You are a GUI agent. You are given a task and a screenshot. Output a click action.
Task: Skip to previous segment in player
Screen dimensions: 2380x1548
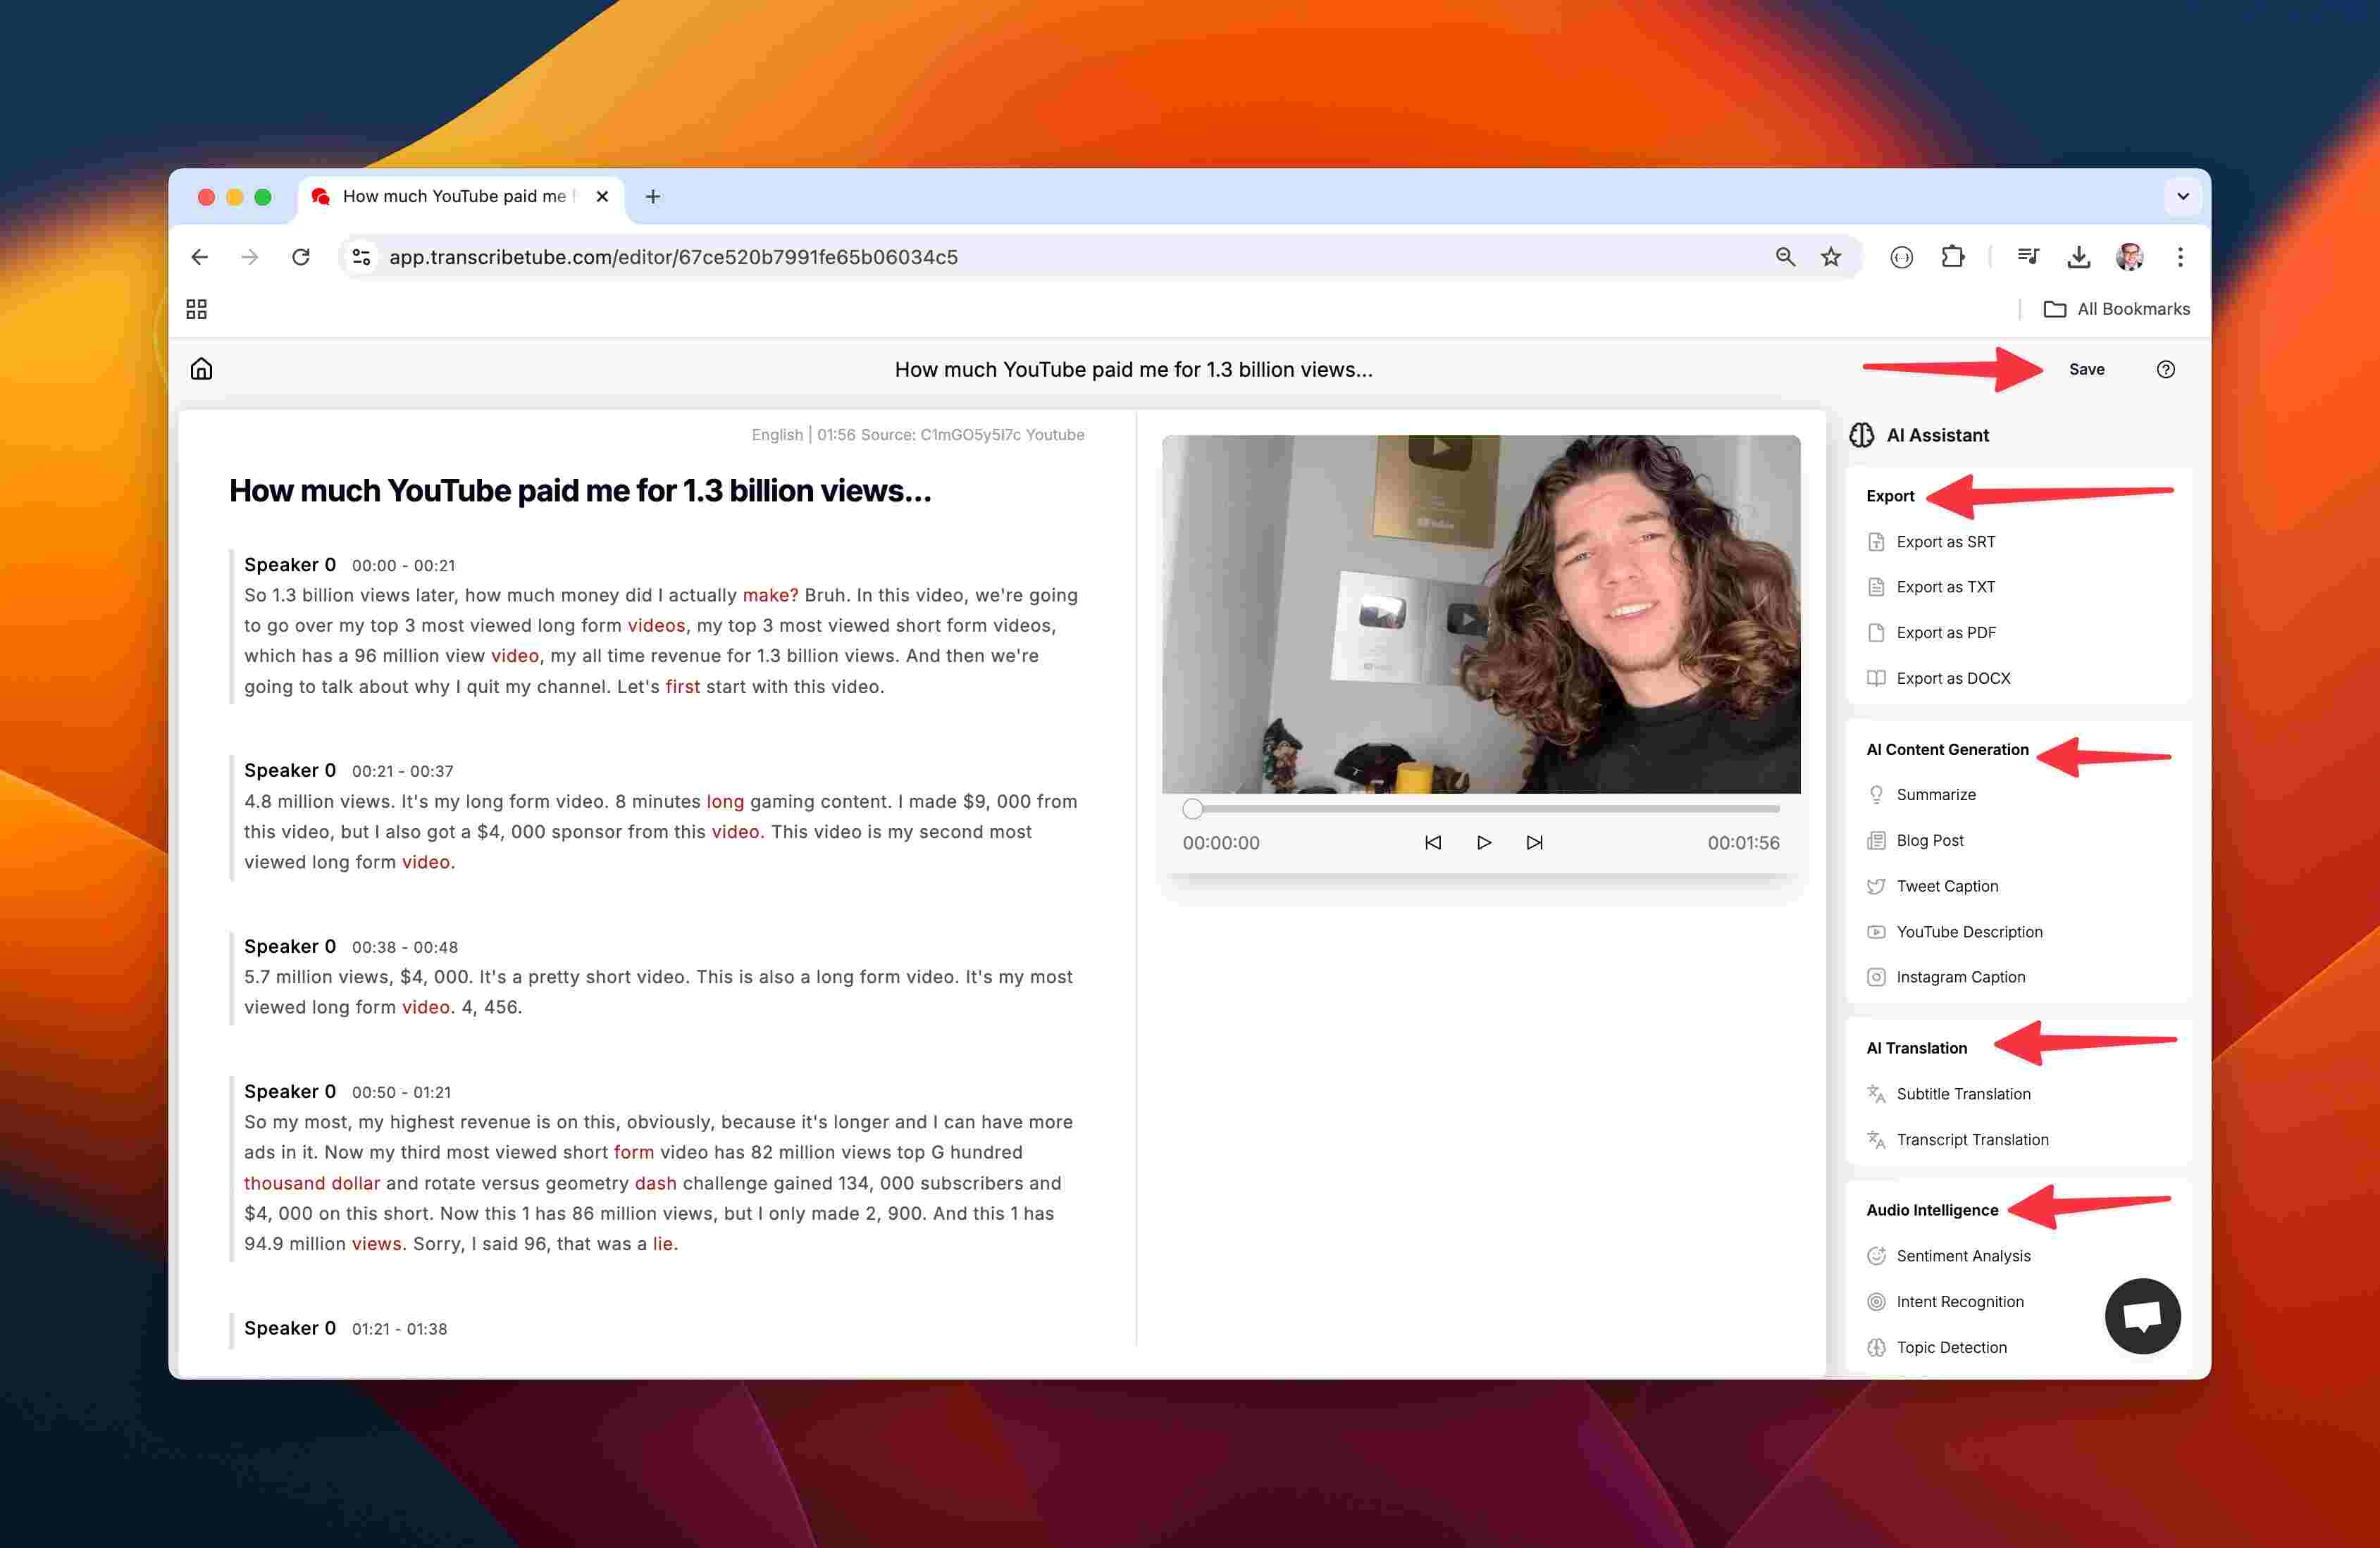point(1432,842)
